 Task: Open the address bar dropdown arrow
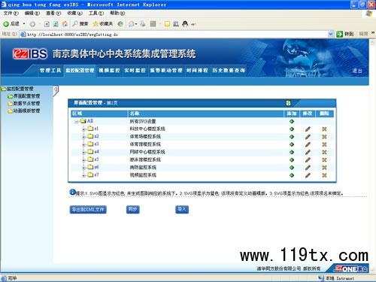click(331, 34)
